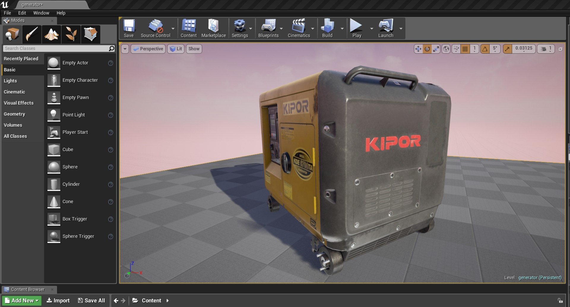Toggle world/local coordinate system globe
The width and height of the screenshot is (570, 307).
click(x=446, y=49)
